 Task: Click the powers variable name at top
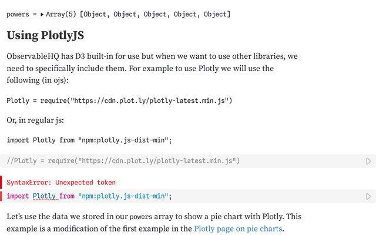(18, 14)
